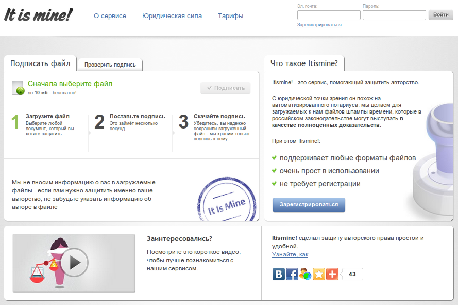Click the Заинтересовались? heading
This screenshot has width=458, height=305.
179,239
